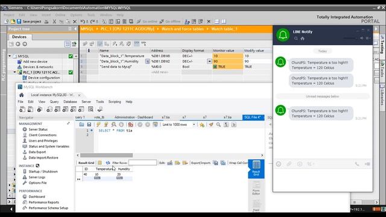Click split editor horizontally icon in TIA toolbar

point(217,22)
